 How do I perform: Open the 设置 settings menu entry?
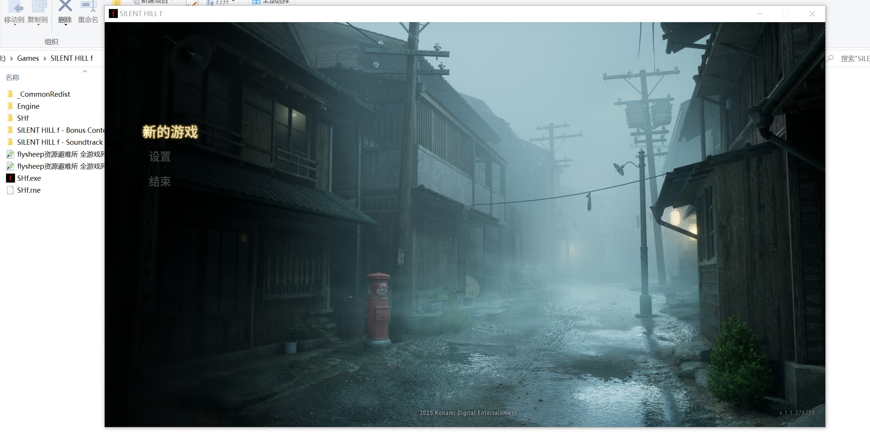(160, 157)
